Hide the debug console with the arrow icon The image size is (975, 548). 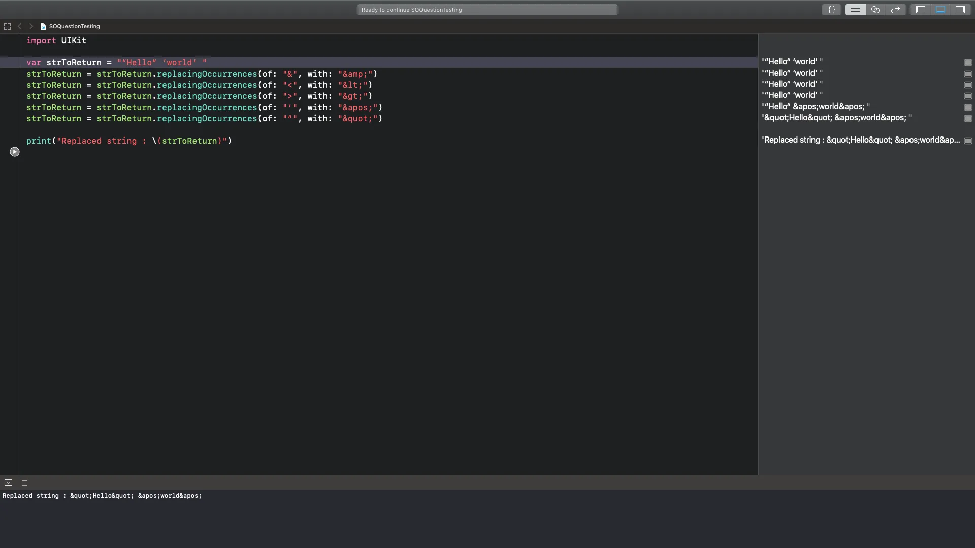(8, 483)
